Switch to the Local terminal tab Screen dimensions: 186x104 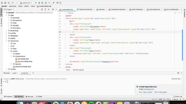tap(14, 73)
